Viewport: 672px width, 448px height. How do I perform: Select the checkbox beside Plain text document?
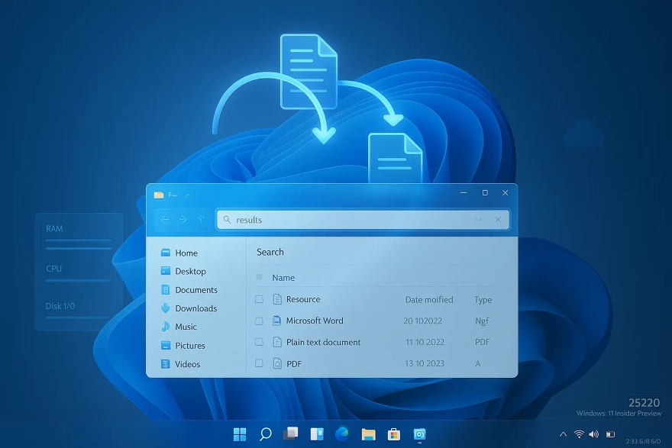pos(257,342)
